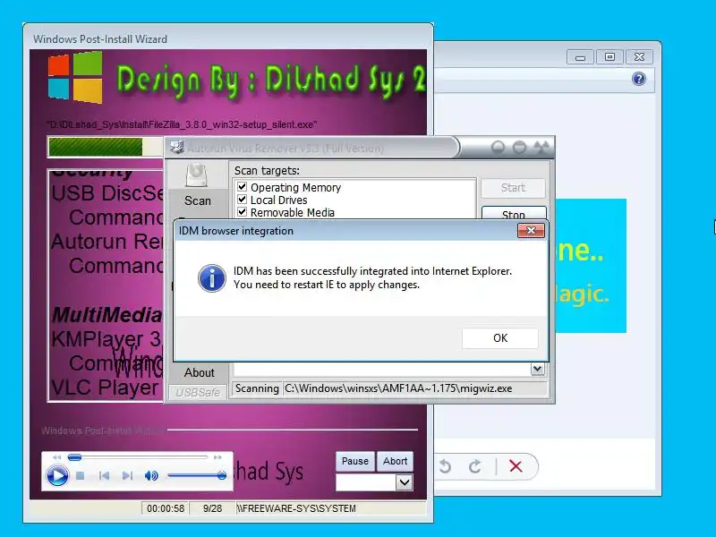Click the Scan drive icon in the sidebar

coord(196,175)
